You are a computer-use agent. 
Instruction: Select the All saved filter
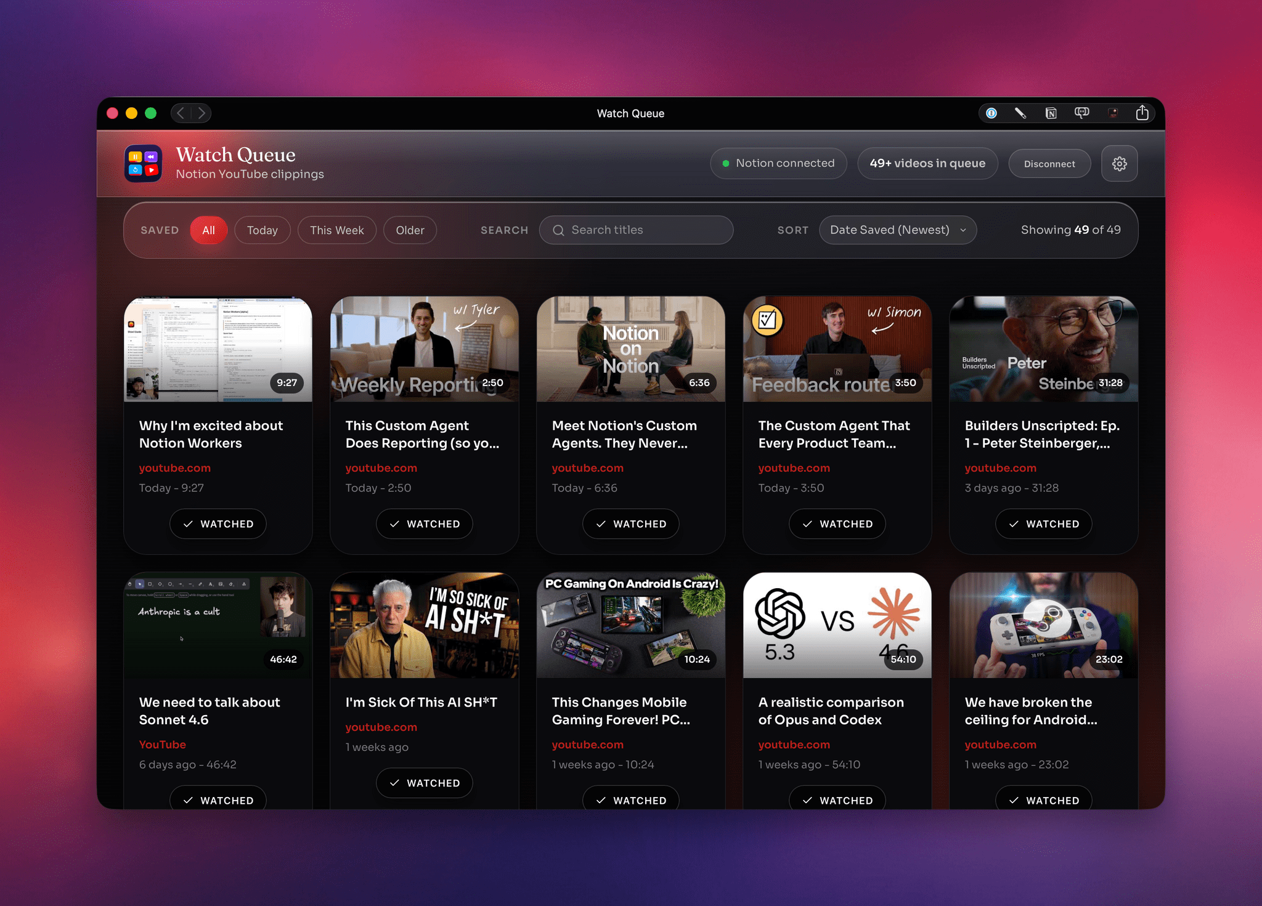pos(209,230)
